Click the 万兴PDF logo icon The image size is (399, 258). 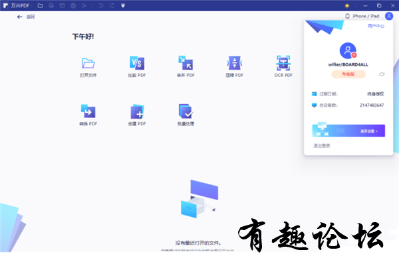coord(5,5)
